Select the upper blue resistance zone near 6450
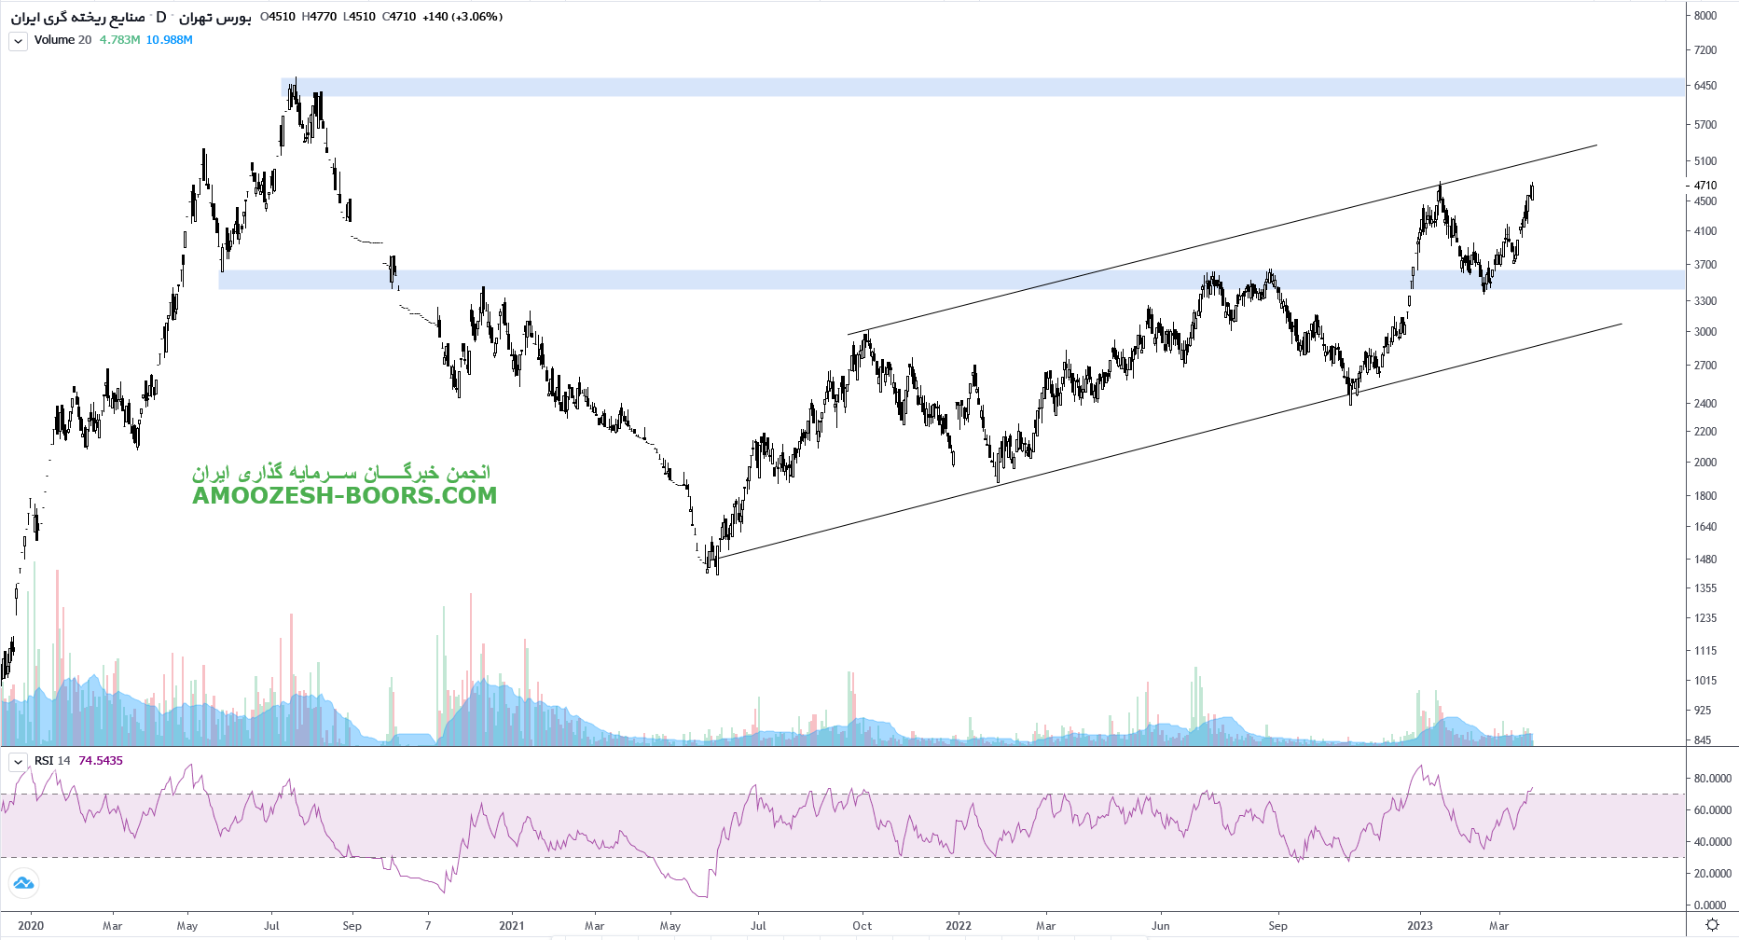Image resolution: width=1739 pixels, height=940 pixels. click(x=932, y=87)
